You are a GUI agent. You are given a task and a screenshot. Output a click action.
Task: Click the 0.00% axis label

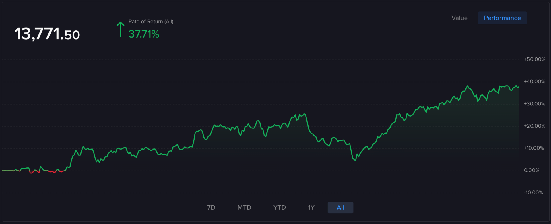[531, 170]
